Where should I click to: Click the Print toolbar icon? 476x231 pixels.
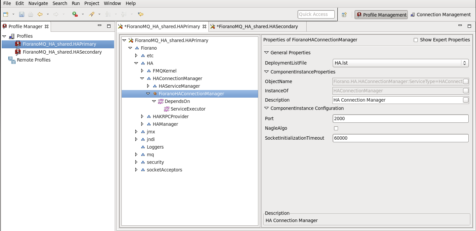30,14
